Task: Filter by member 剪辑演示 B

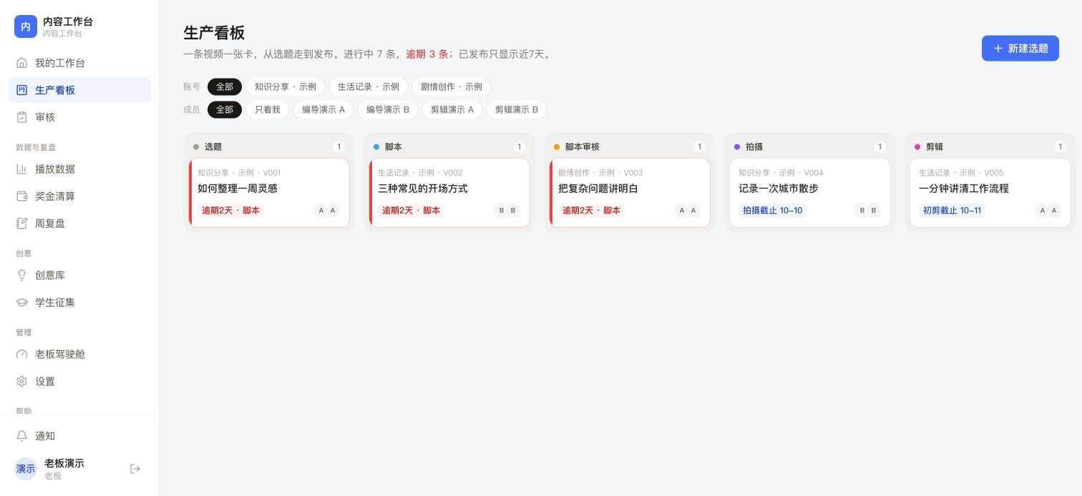Action: click(x=517, y=109)
